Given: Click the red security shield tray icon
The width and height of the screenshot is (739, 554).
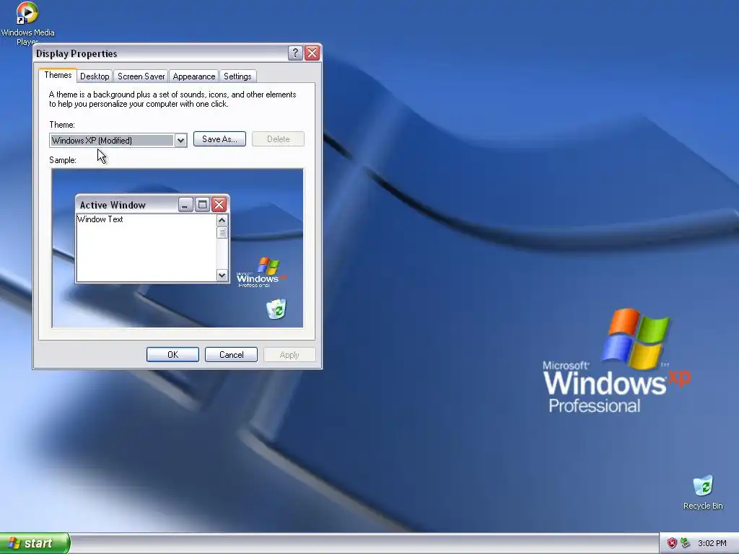Looking at the screenshot, I should [672, 543].
